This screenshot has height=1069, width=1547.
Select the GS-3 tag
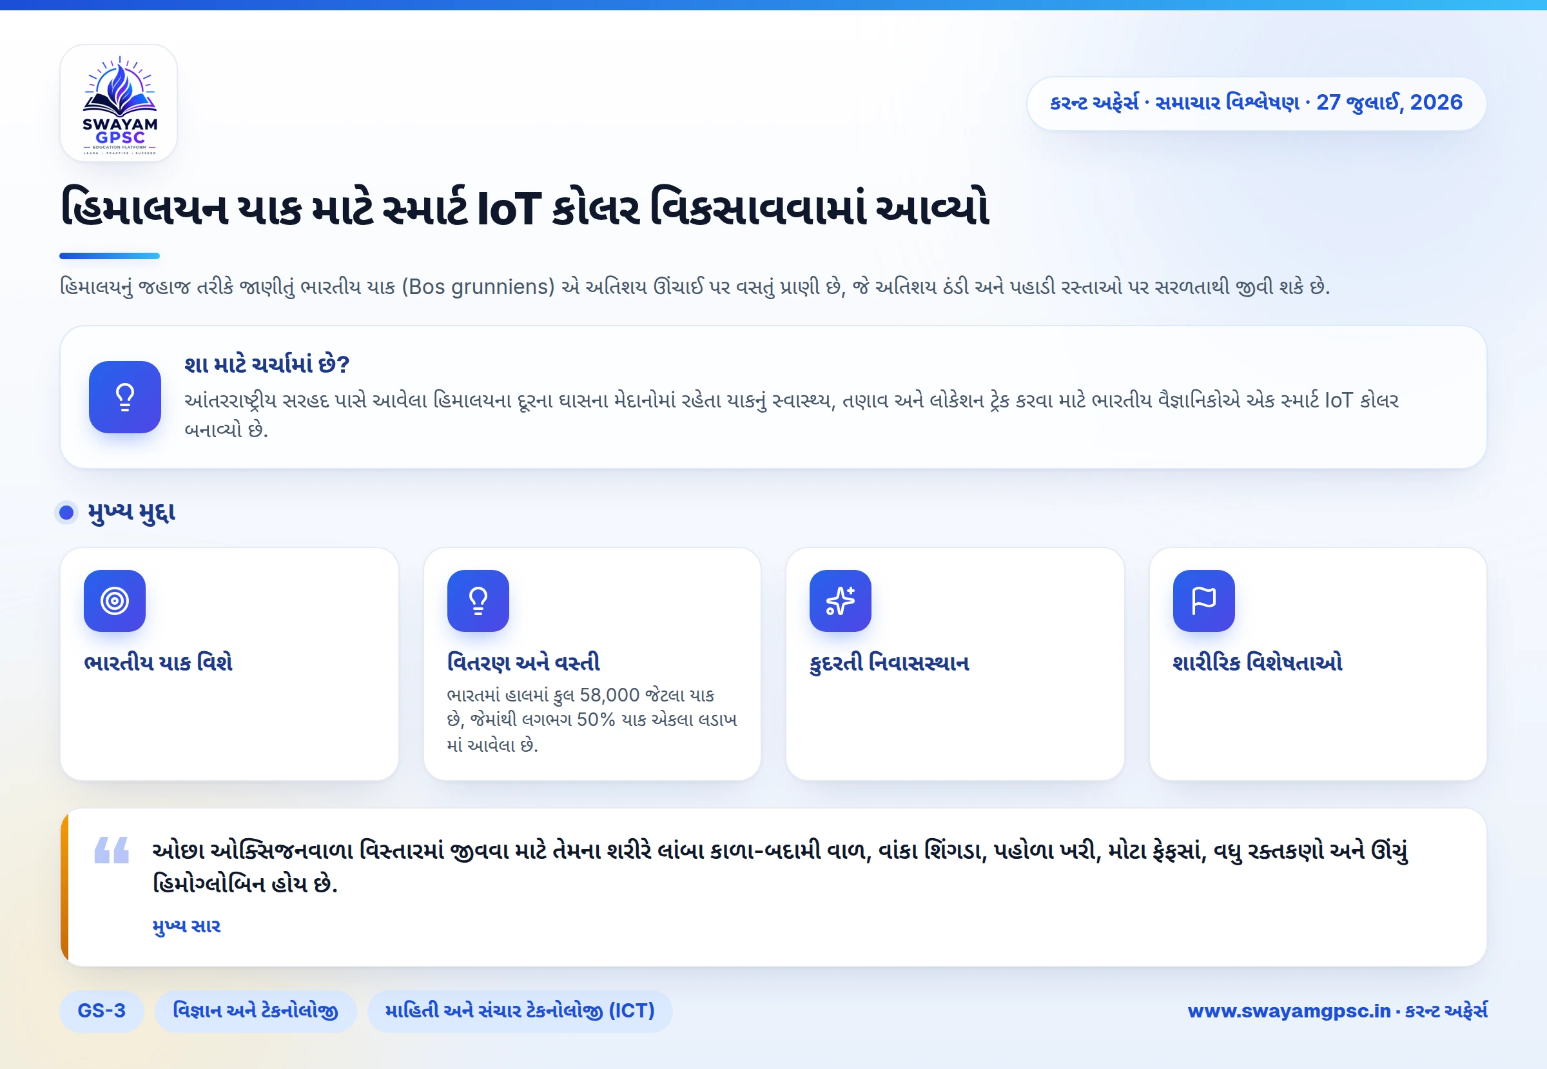pos(102,1011)
